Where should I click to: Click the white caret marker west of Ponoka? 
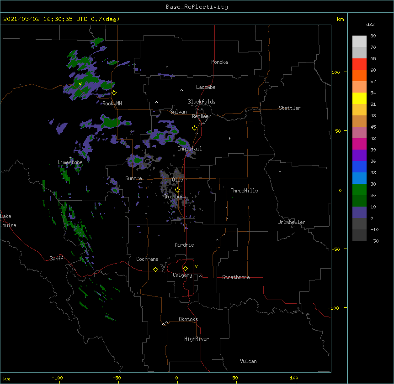(167, 67)
